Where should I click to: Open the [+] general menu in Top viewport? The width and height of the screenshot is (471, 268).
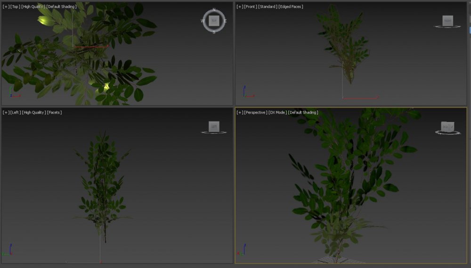point(6,7)
